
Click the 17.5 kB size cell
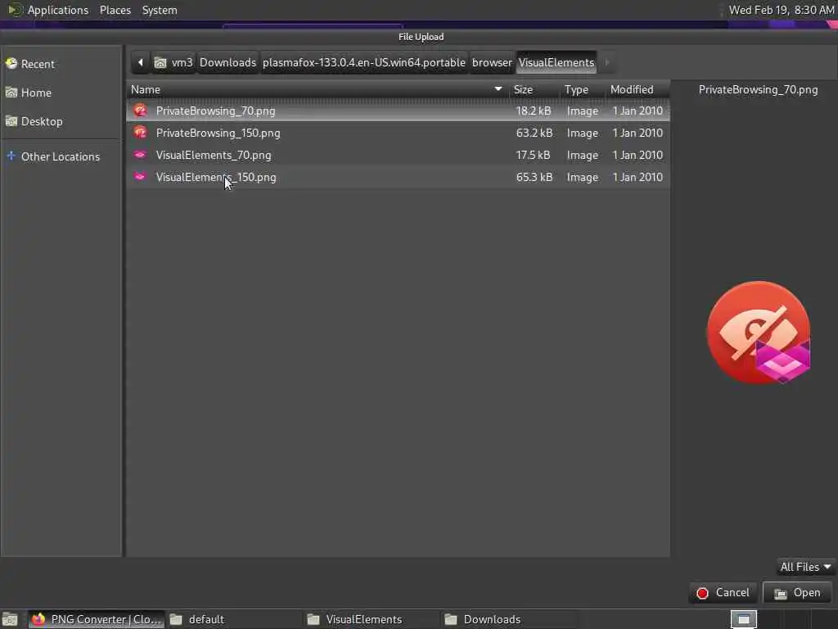(533, 155)
